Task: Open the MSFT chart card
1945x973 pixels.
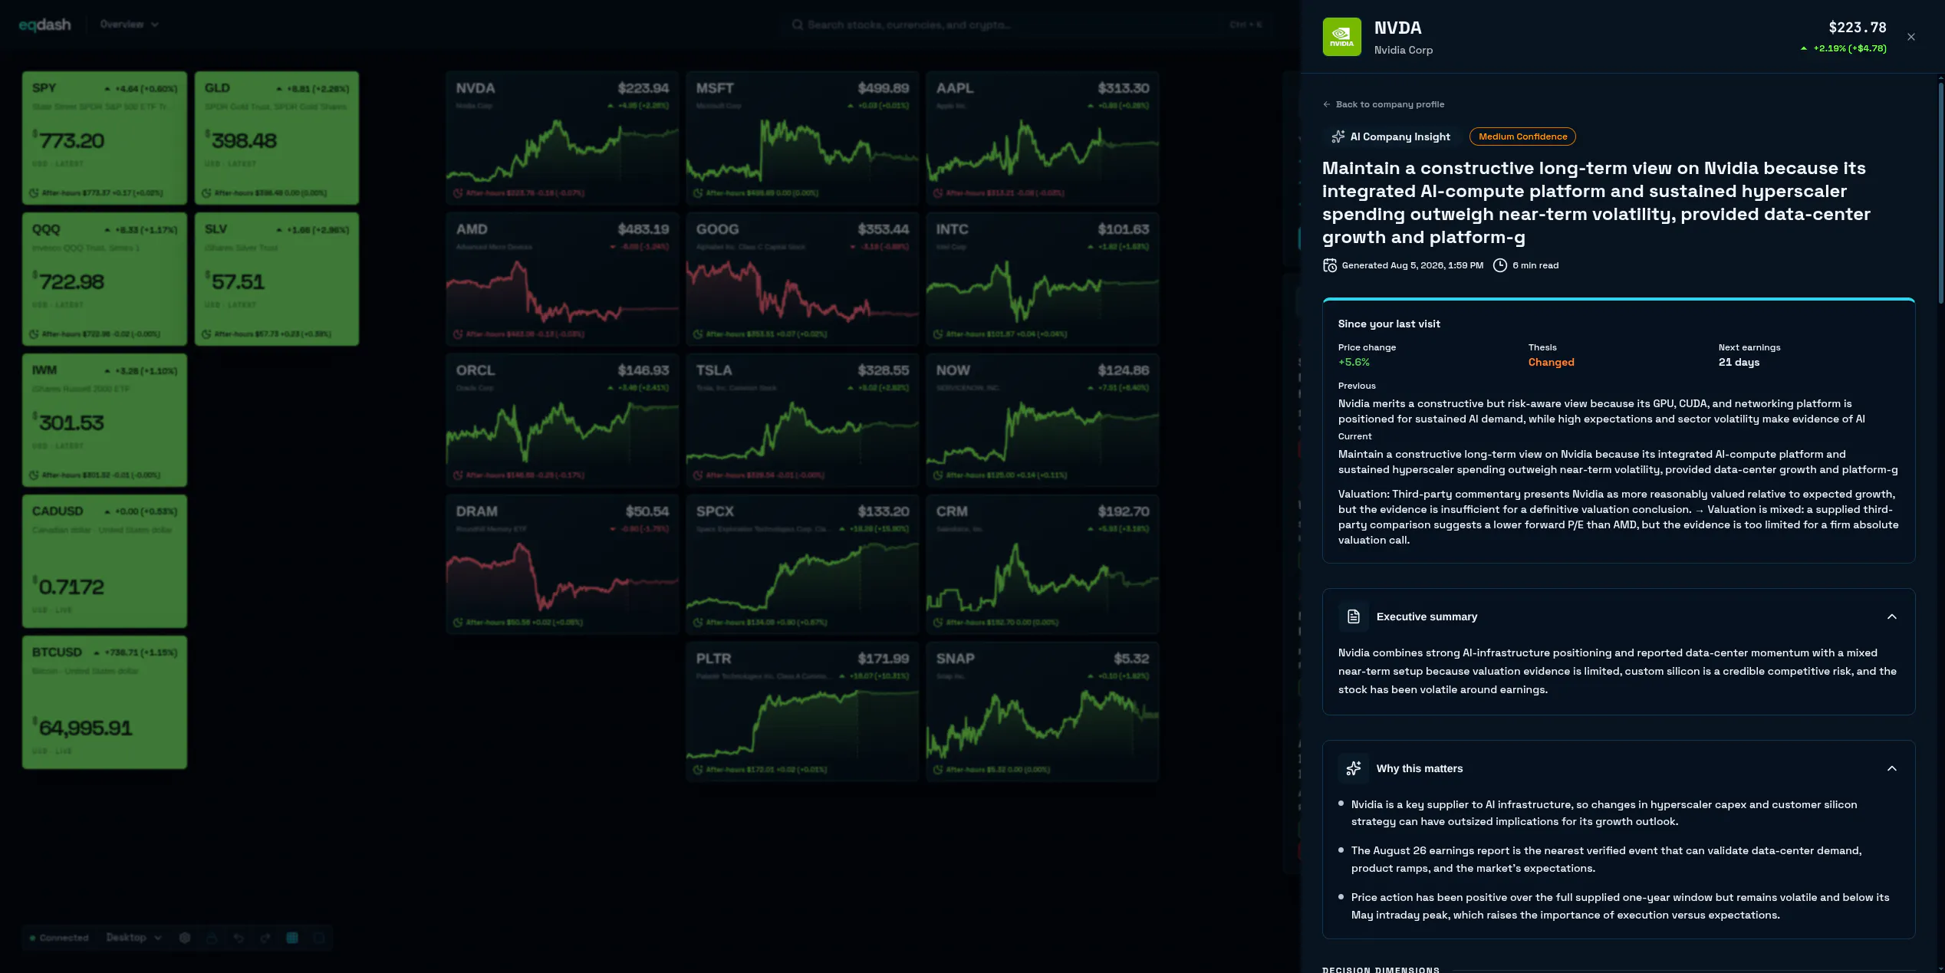Action: [x=802, y=138]
